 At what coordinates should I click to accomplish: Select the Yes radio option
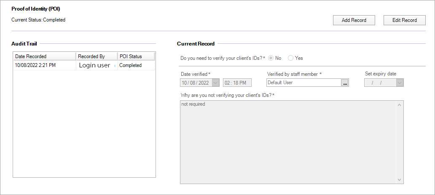[x=290, y=58]
